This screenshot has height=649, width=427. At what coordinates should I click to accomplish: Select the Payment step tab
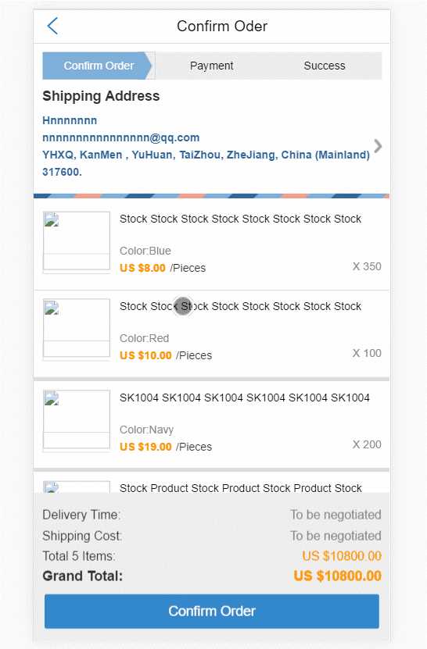click(211, 66)
